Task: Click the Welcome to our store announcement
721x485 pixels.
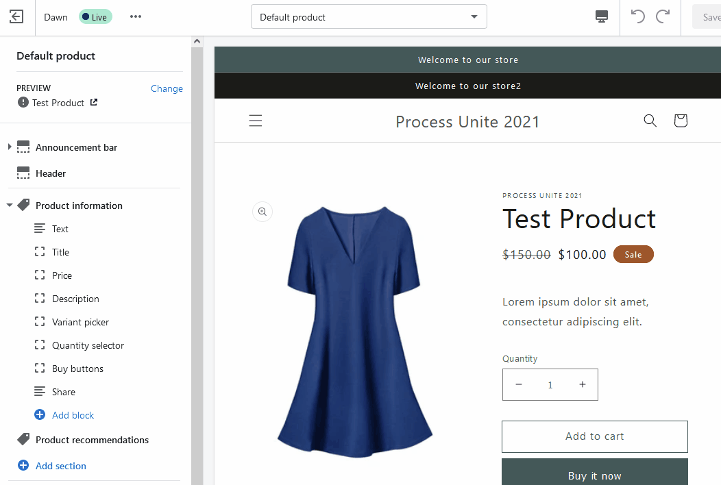Action: pos(468,60)
